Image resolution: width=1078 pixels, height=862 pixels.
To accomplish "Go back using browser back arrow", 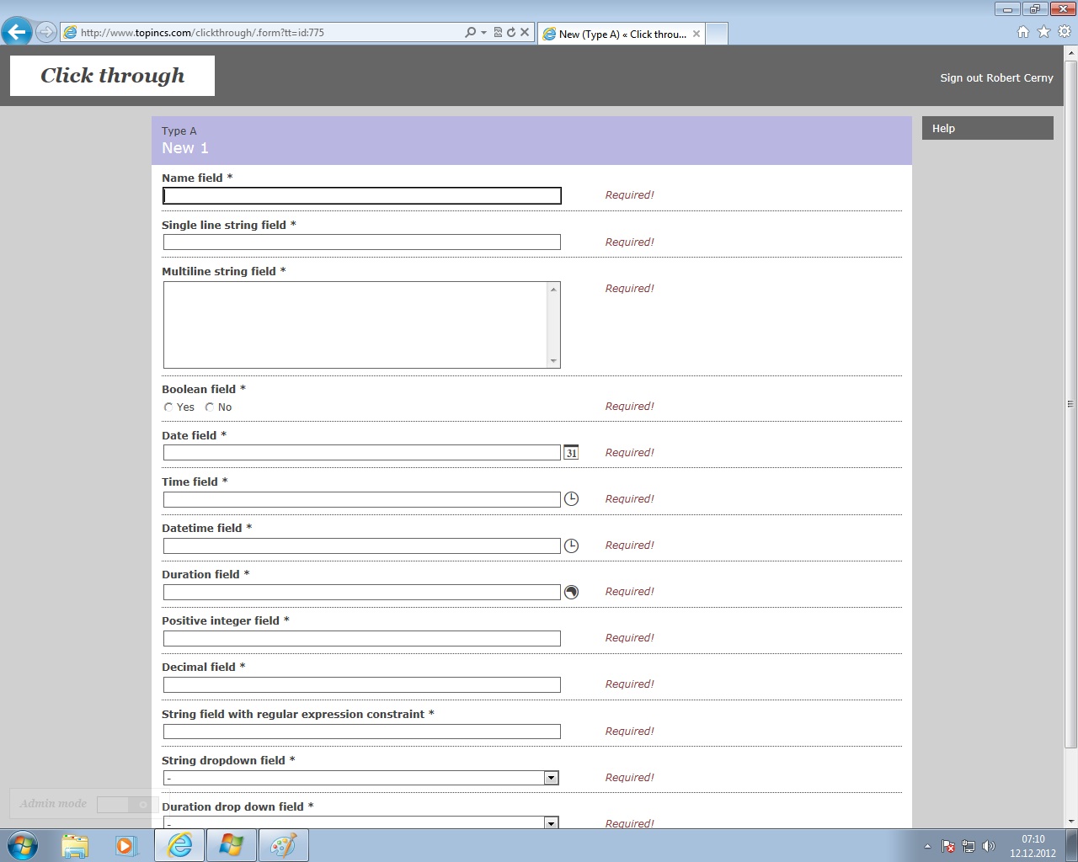I will [x=17, y=32].
